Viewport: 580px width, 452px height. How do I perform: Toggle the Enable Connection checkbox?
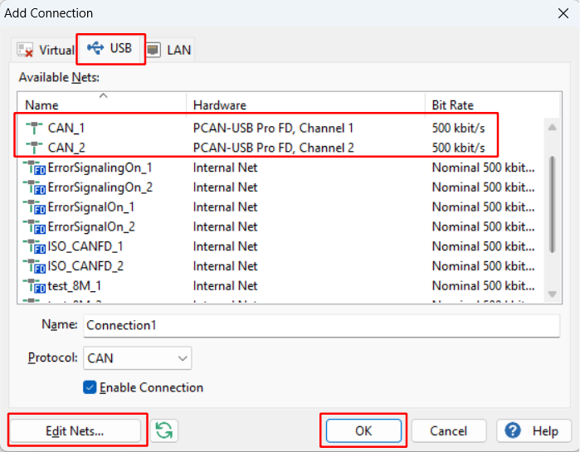90,387
